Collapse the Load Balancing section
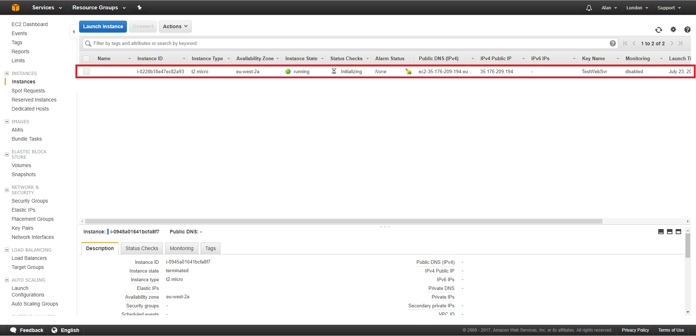 [x=7, y=250]
